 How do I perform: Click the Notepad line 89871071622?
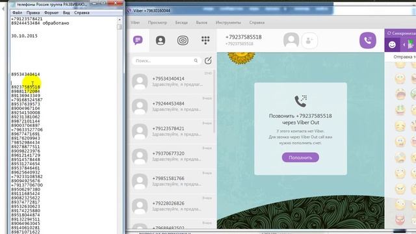[x=25, y=232]
